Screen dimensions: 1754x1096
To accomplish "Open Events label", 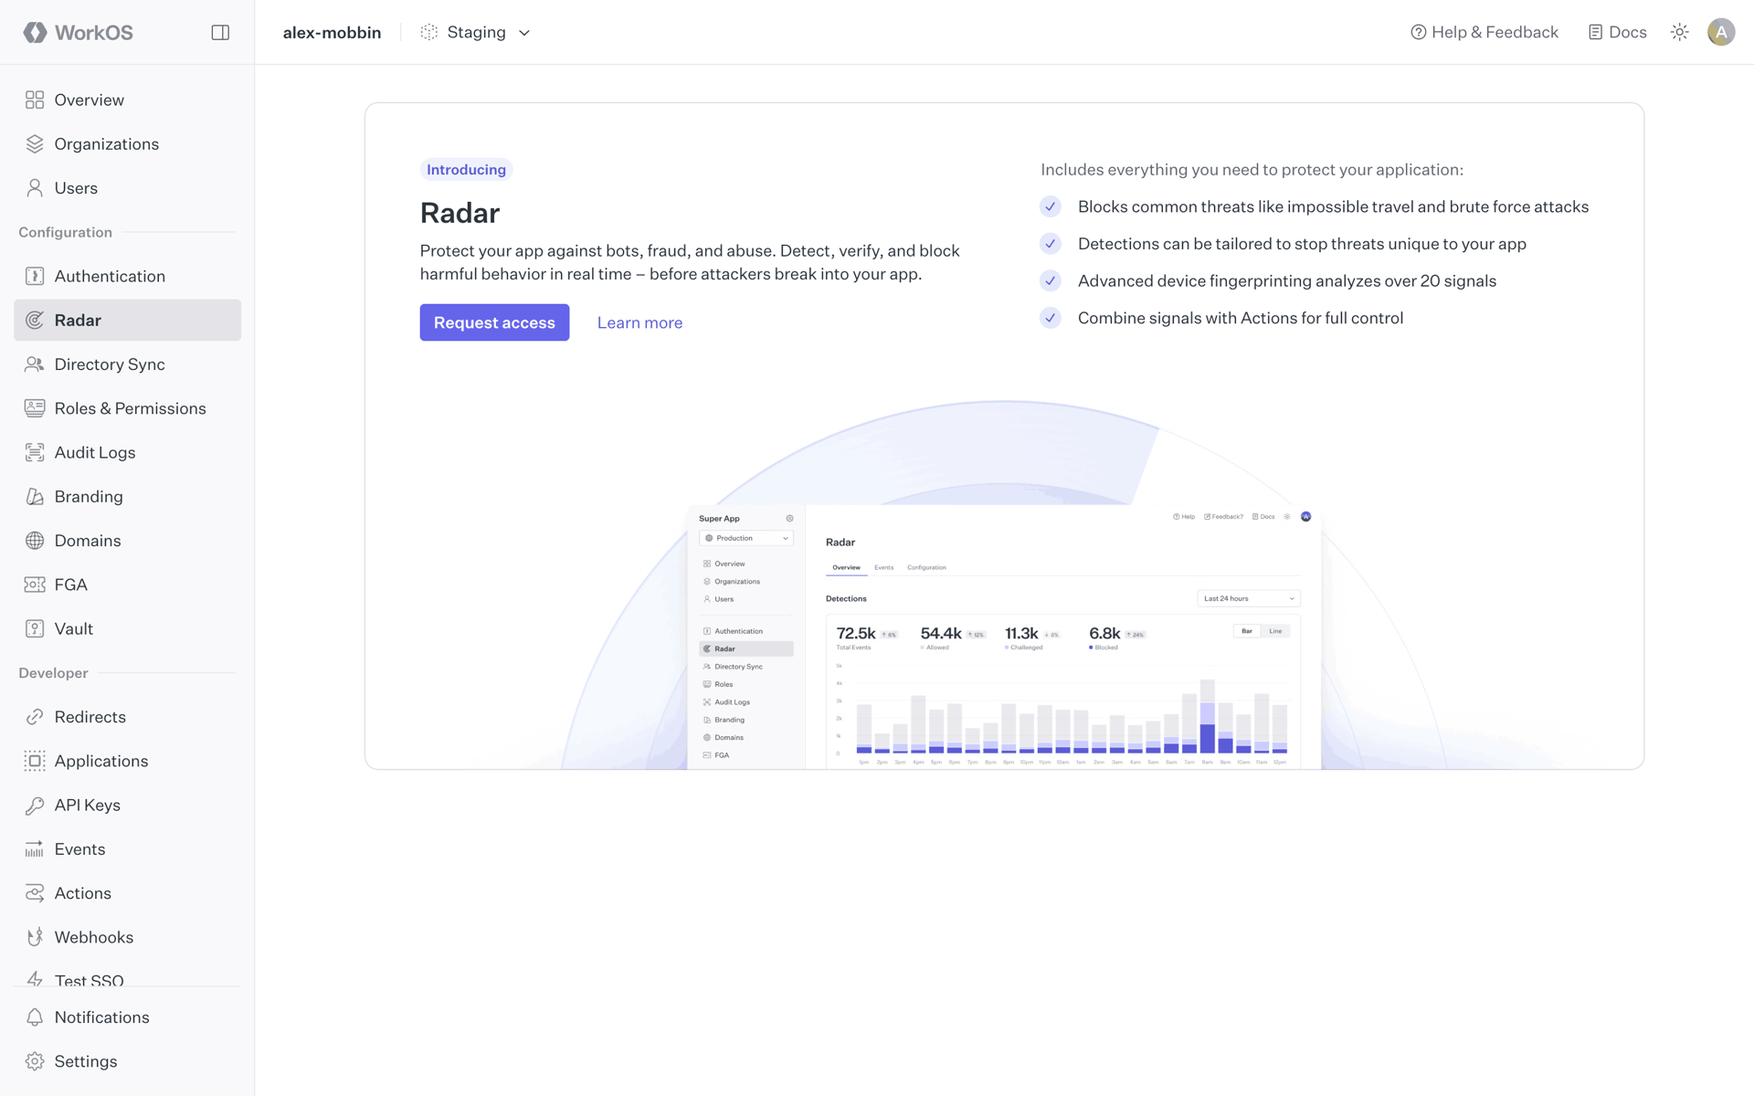I will 80,848.
